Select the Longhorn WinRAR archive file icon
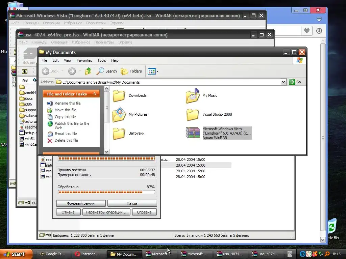346x259 pixels. 193,133
